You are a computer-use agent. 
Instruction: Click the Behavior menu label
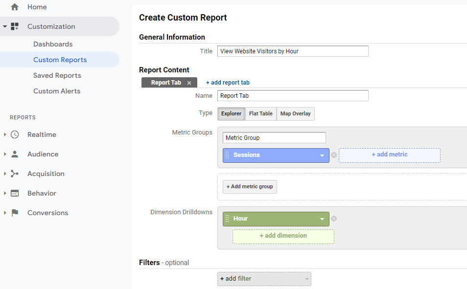click(x=42, y=194)
